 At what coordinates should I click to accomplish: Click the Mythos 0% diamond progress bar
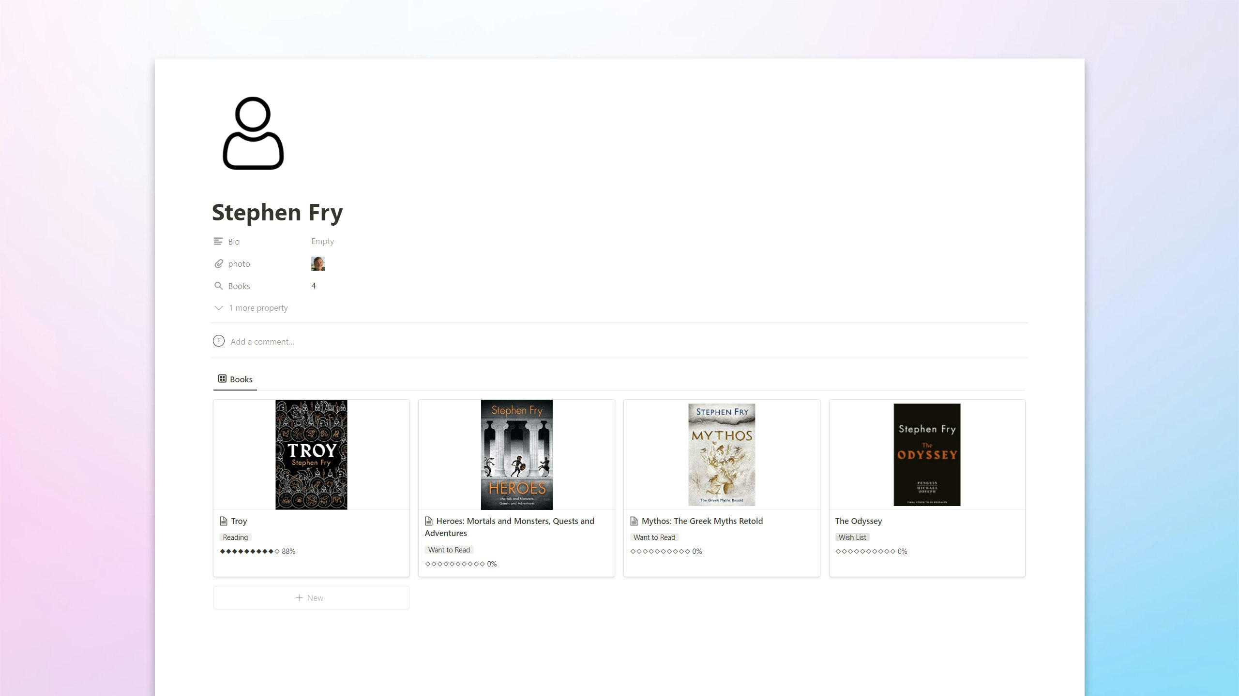666,551
